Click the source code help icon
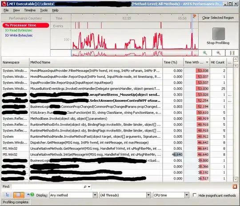The width and height of the screenshot is (240, 206). (30, 194)
